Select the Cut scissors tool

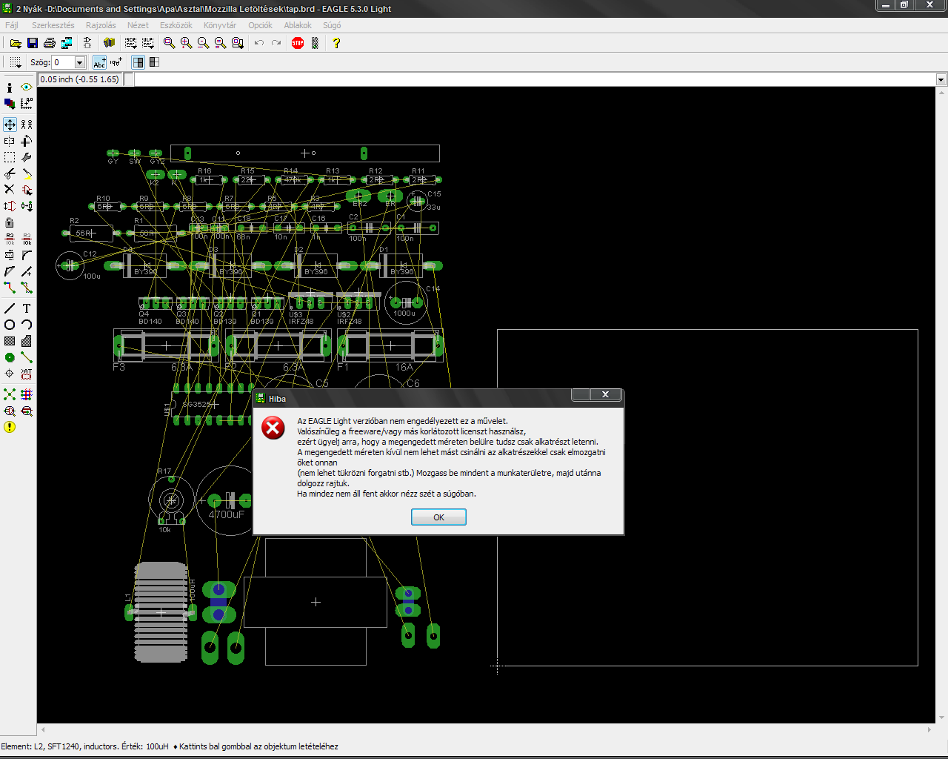coord(10,173)
